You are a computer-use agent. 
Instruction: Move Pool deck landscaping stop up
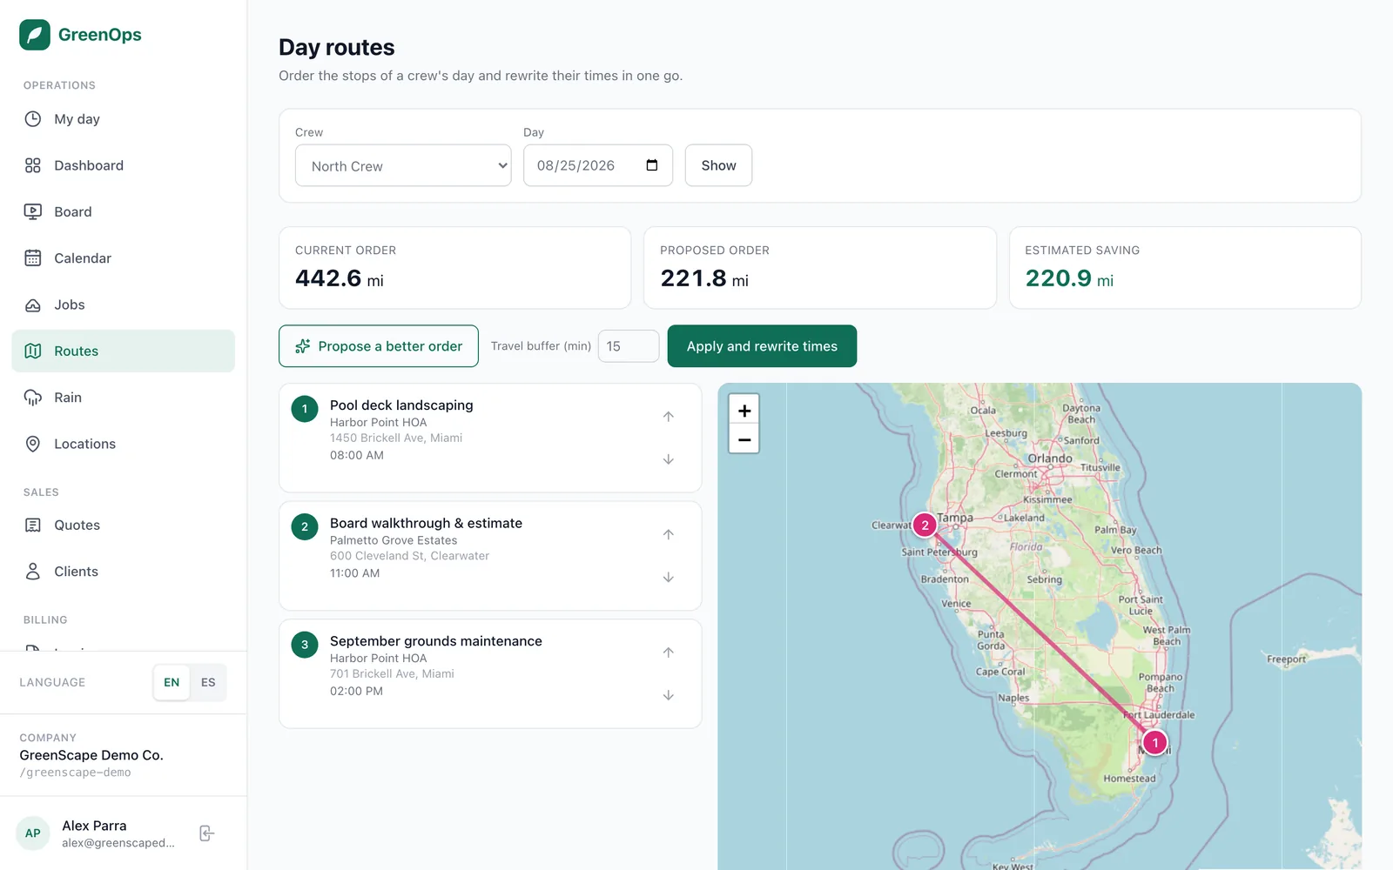(x=669, y=417)
